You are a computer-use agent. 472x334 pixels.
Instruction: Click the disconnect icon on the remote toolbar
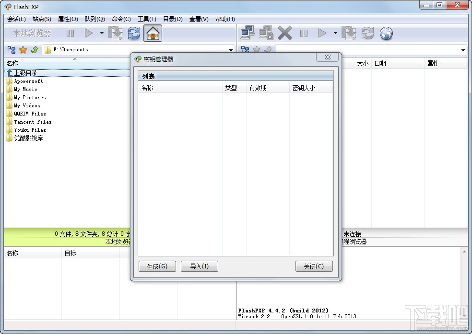[x=265, y=33]
